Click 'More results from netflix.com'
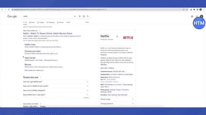Image resolution: width=206 pixels, height=115 pixels. coord(34,70)
